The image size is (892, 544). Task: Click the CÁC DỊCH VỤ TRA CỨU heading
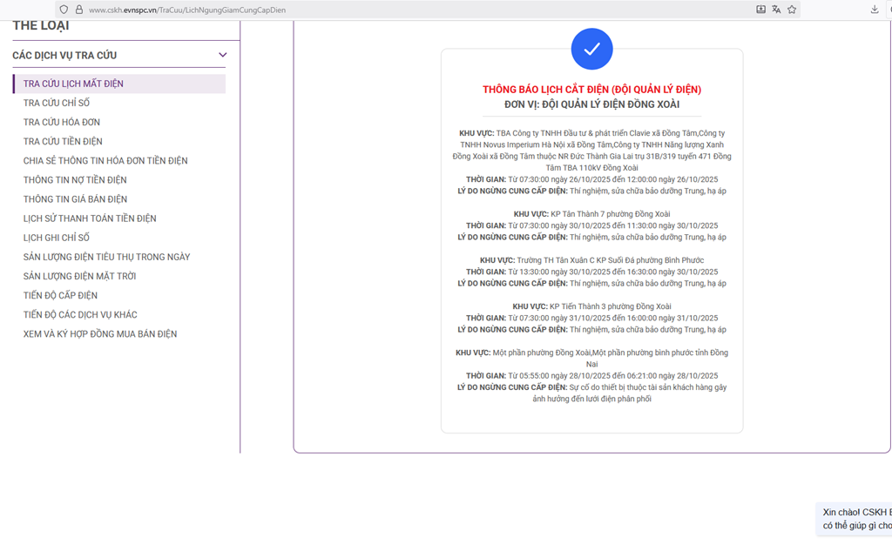(x=64, y=56)
